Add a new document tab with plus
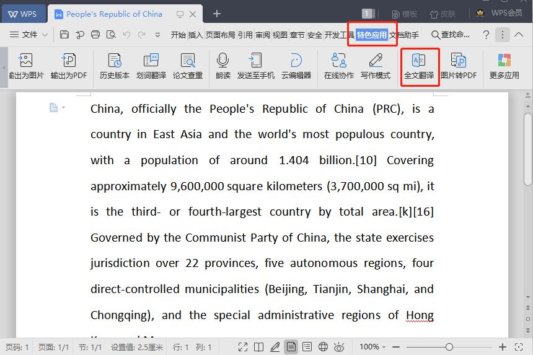This screenshot has height=355, width=533. (217, 14)
